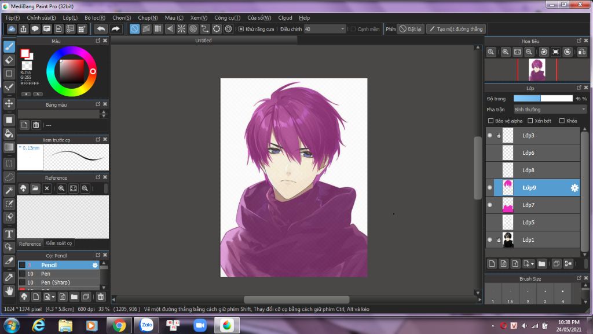Expand the new-layer options dropdown arrow
593x334 pixels.
point(533,264)
